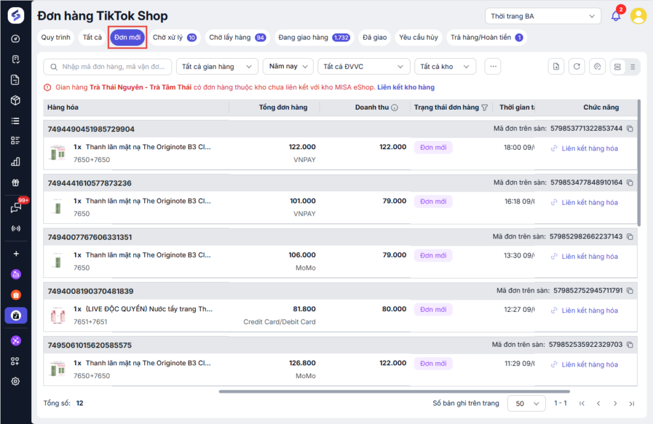Select the Đang giao hàng tab

pyautogui.click(x=314, y=38)
